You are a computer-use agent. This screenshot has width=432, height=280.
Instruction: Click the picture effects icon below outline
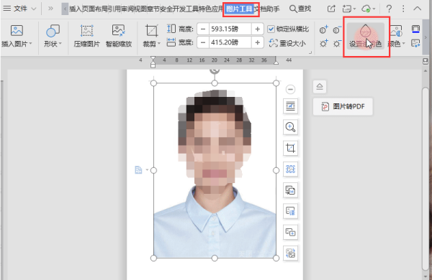[415, 43]
